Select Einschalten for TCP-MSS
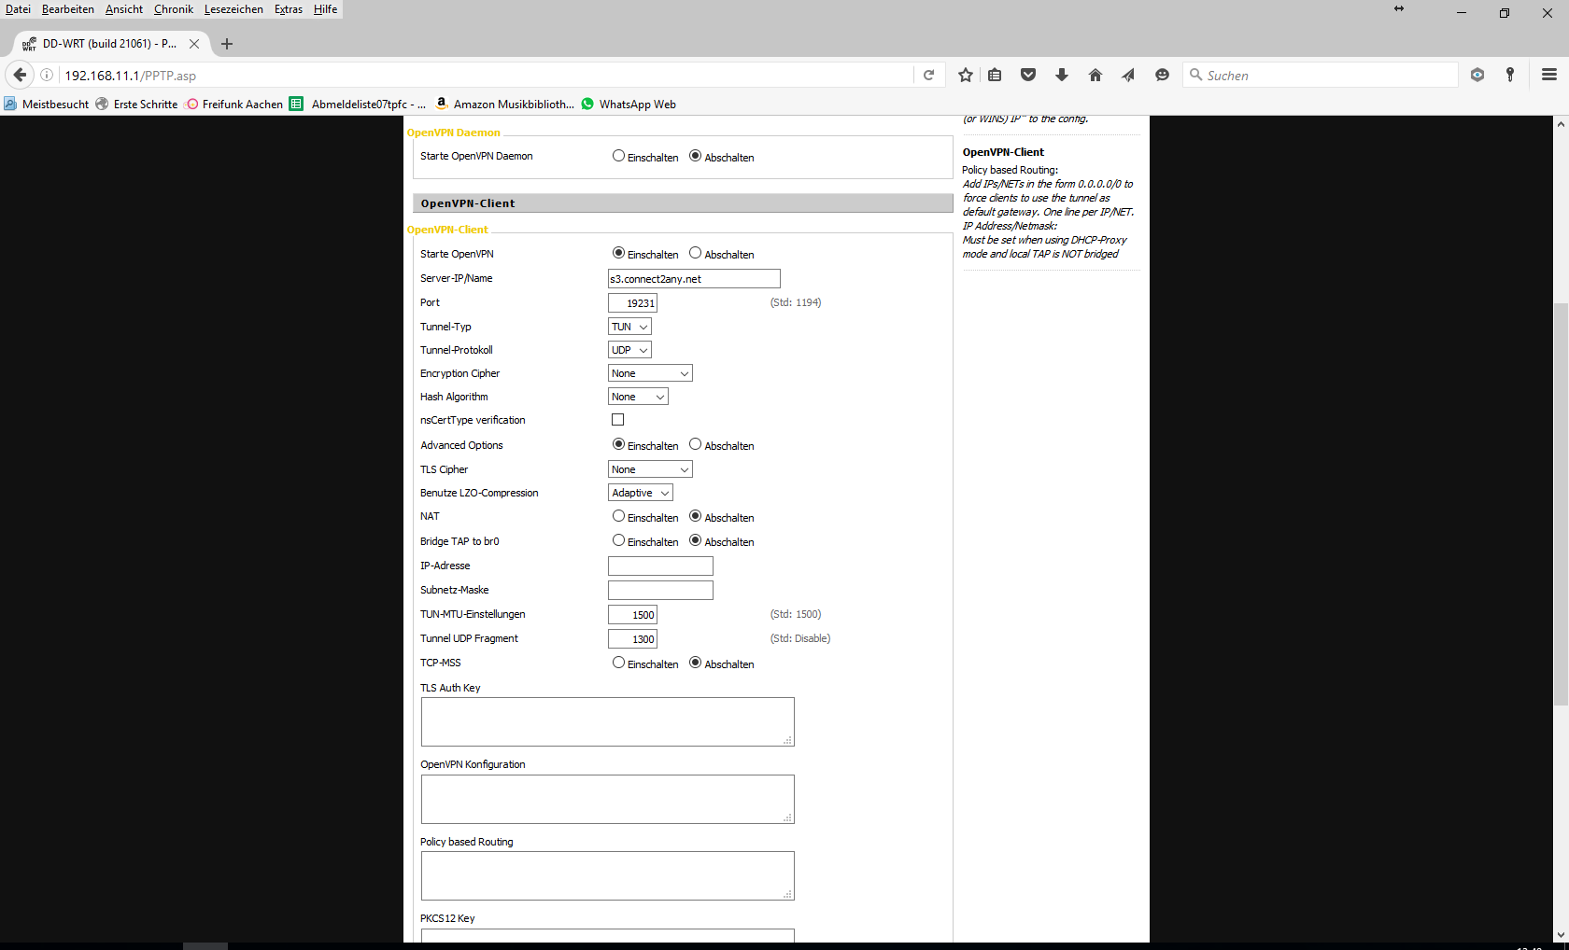Viewport: 1569px width, 950px height. coord(618,663)
